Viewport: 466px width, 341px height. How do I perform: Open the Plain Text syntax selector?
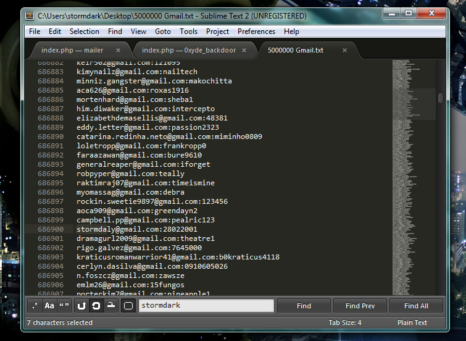pos(412,322)
